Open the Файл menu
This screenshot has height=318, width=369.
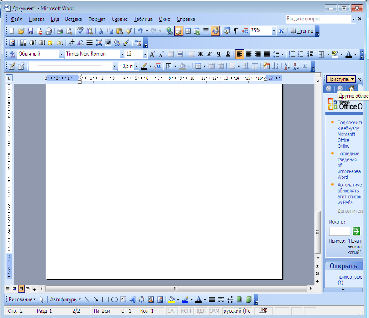coord(17,19)
